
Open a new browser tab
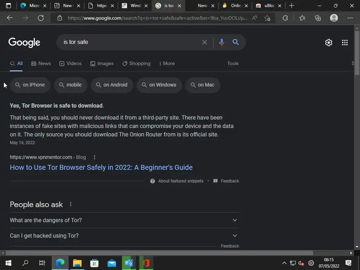(x=291, y=6)
